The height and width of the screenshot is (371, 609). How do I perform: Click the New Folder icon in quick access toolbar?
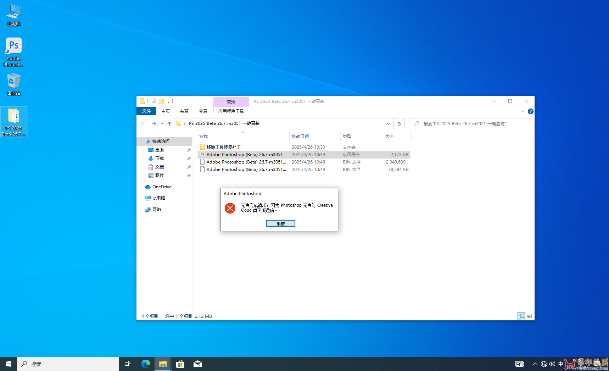pos(162,101)
